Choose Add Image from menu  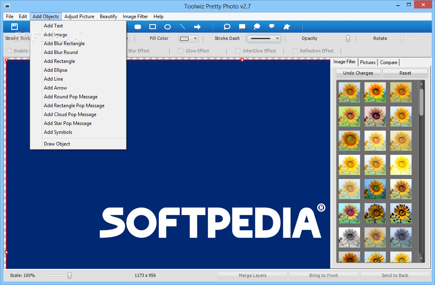click(x=78, y=34)
